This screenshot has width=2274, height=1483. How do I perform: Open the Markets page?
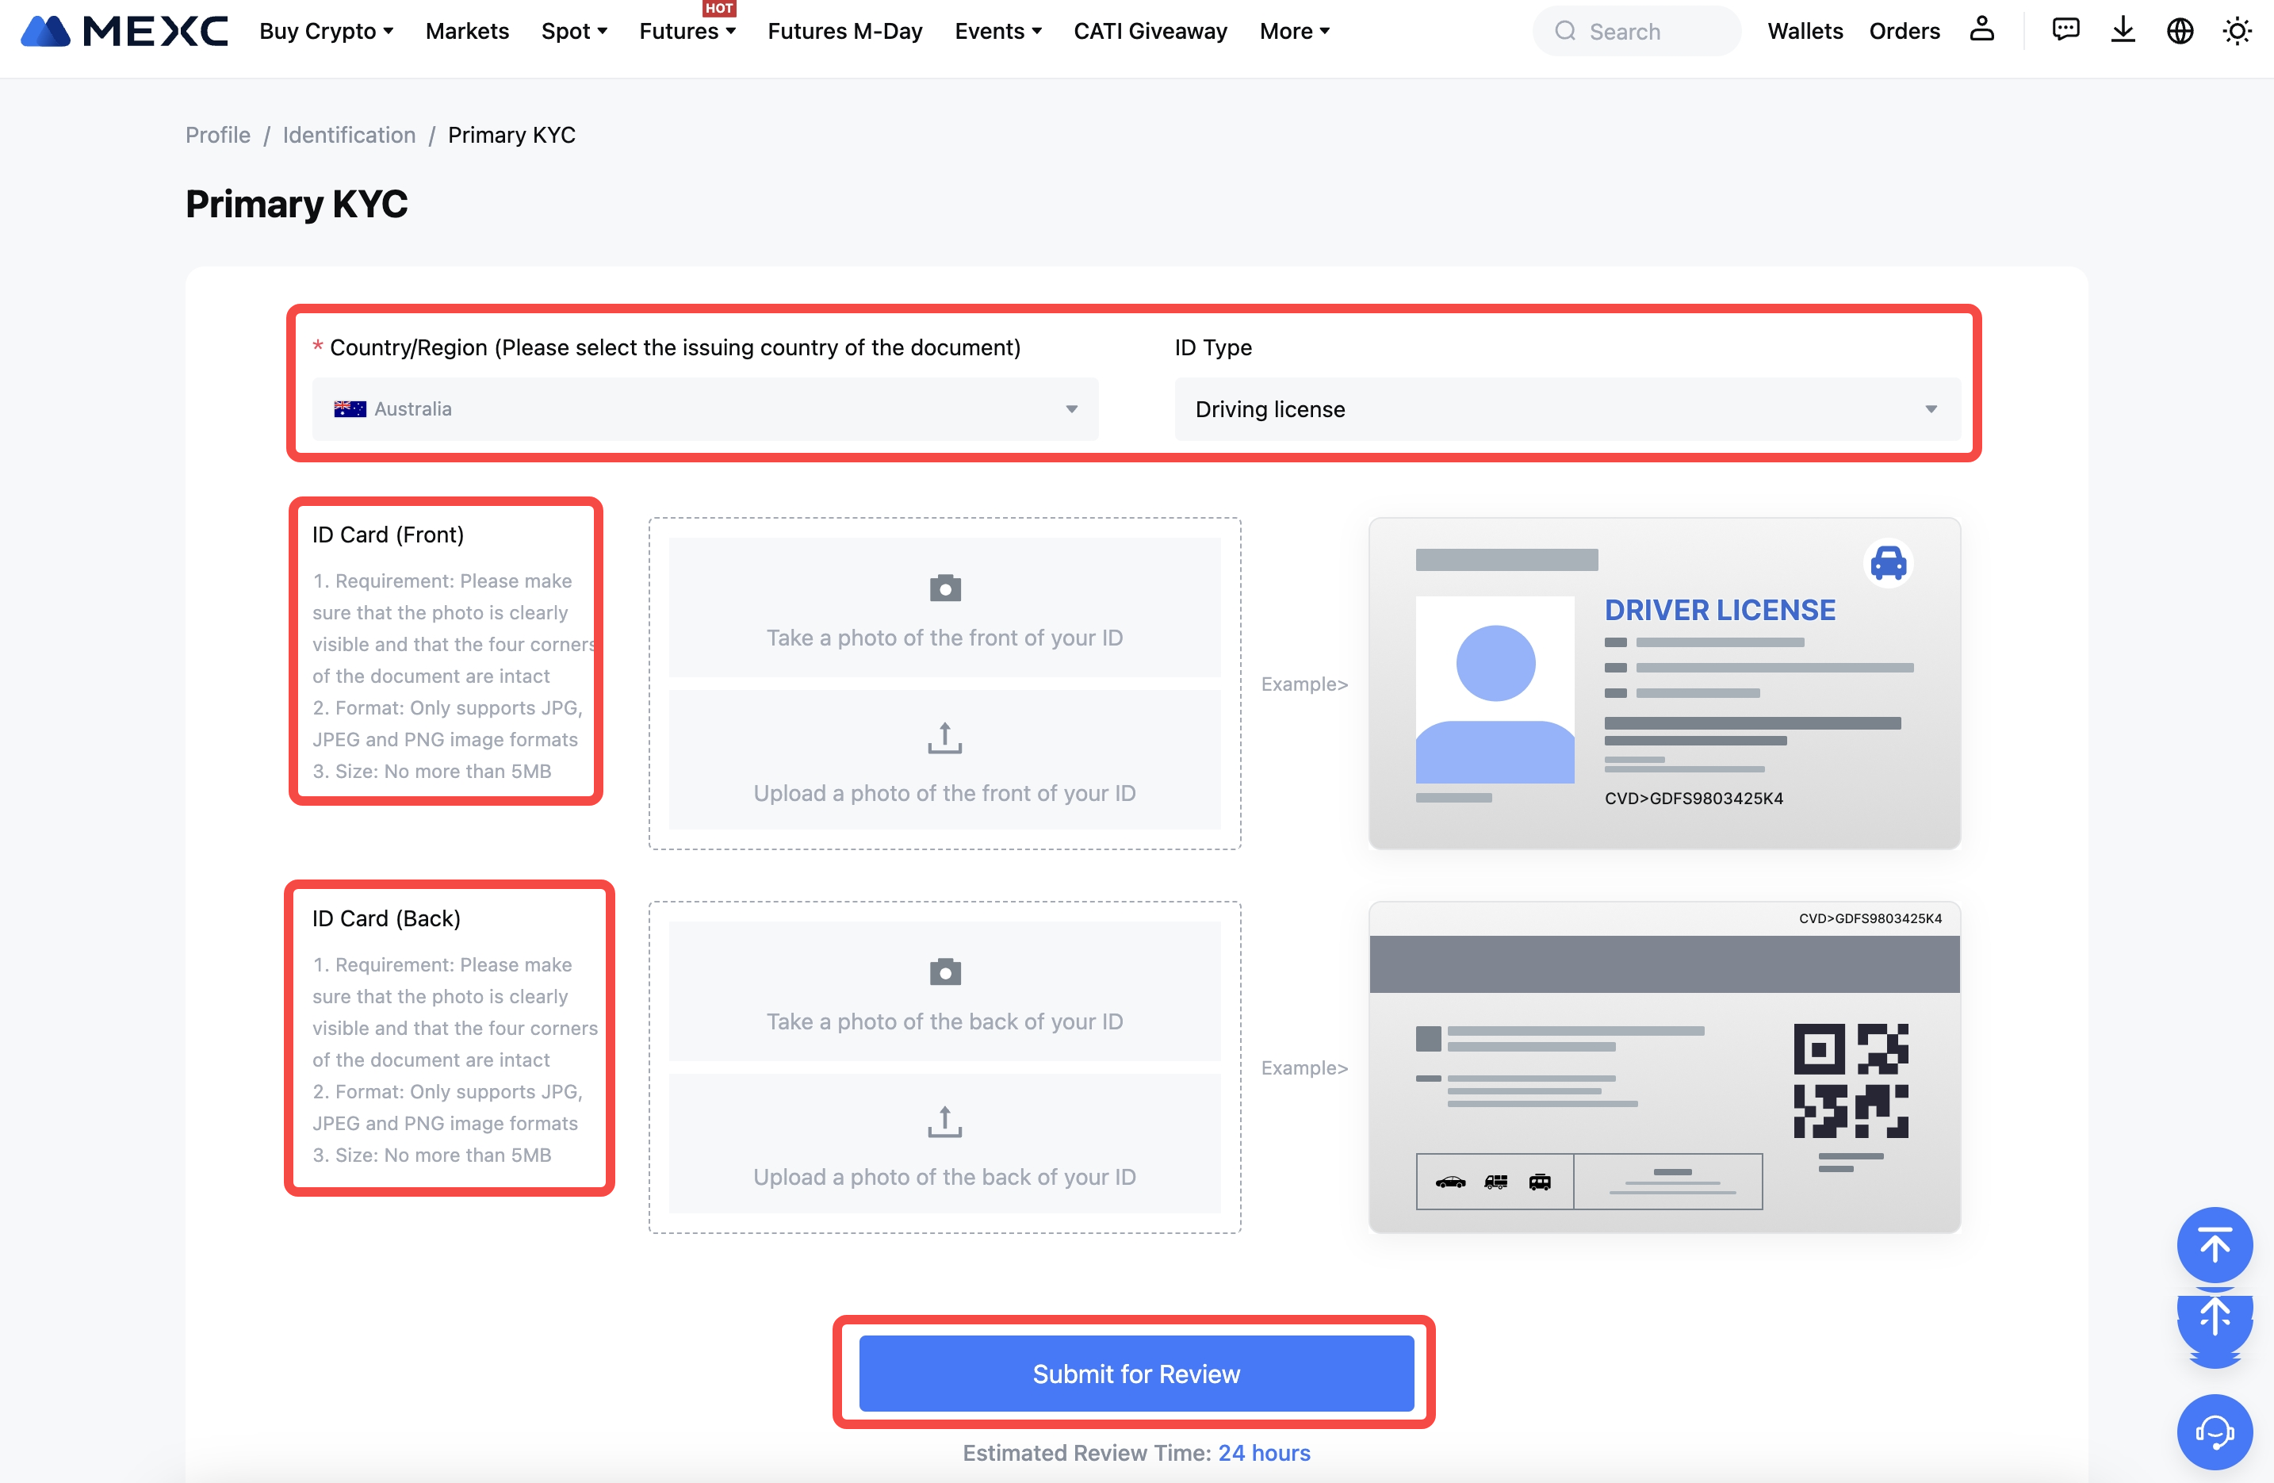(467, 32)
